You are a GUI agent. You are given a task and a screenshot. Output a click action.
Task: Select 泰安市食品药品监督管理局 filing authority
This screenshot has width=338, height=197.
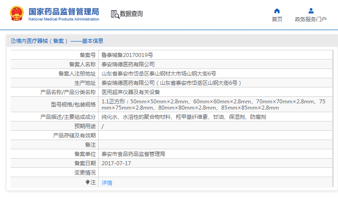[x=133, y=154]
